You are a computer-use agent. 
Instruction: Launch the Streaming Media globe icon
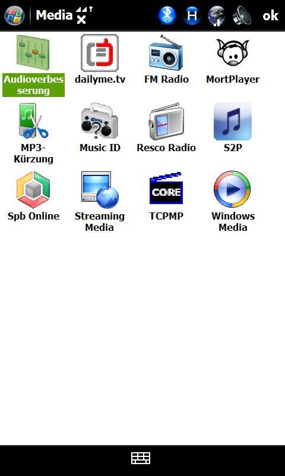[x=100, y=190]
